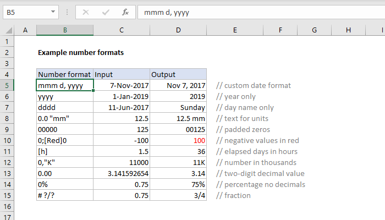This screenshot has width=385, height=220.
Task: Click the '// number in thousands' comment
Action: tap(256, 162)
